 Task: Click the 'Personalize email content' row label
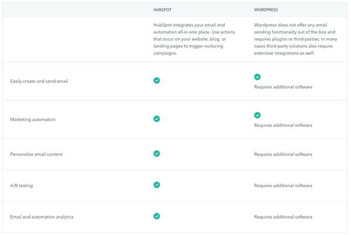coord(36,154)
